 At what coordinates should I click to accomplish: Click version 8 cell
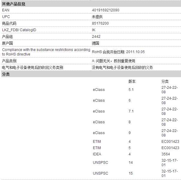pyautogui.click(x=130, y=122)
